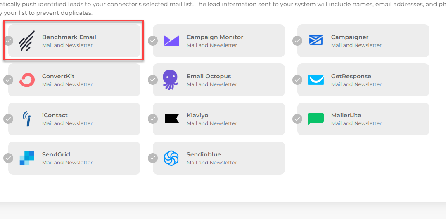Select the MailerLite card title

pos(346,115)
